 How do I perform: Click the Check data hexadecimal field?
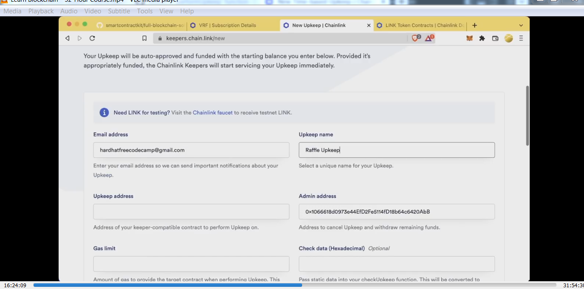397,264
